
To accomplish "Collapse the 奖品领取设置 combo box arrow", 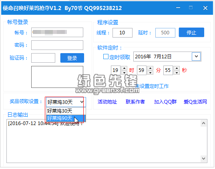I will [x=82, y=102].
